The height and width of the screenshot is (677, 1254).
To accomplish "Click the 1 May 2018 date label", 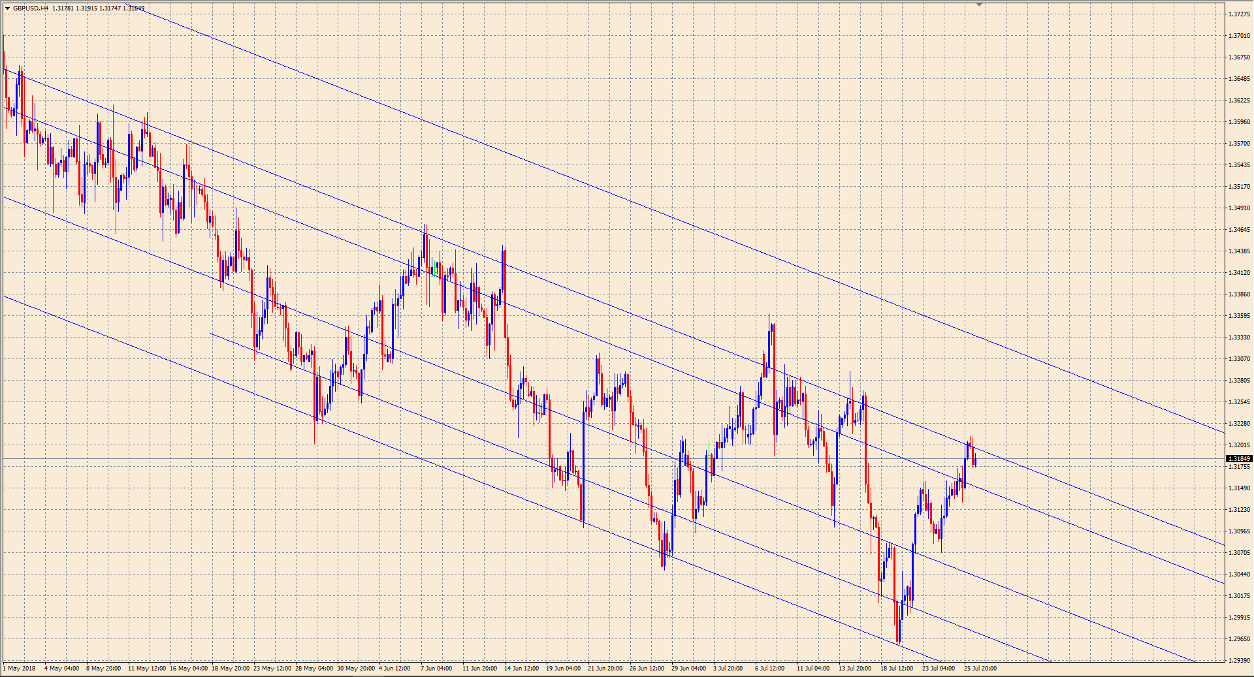I will point(20,669).
